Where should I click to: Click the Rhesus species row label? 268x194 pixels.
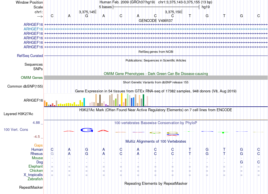(37, 154)
